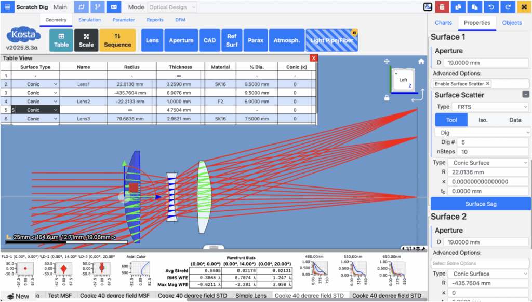
Task: Click the yellow fullscreen expand icon
Action: click(x=524, y=7)
